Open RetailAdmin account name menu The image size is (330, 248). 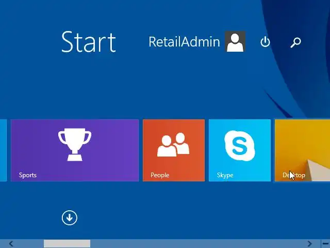[184, 41]
